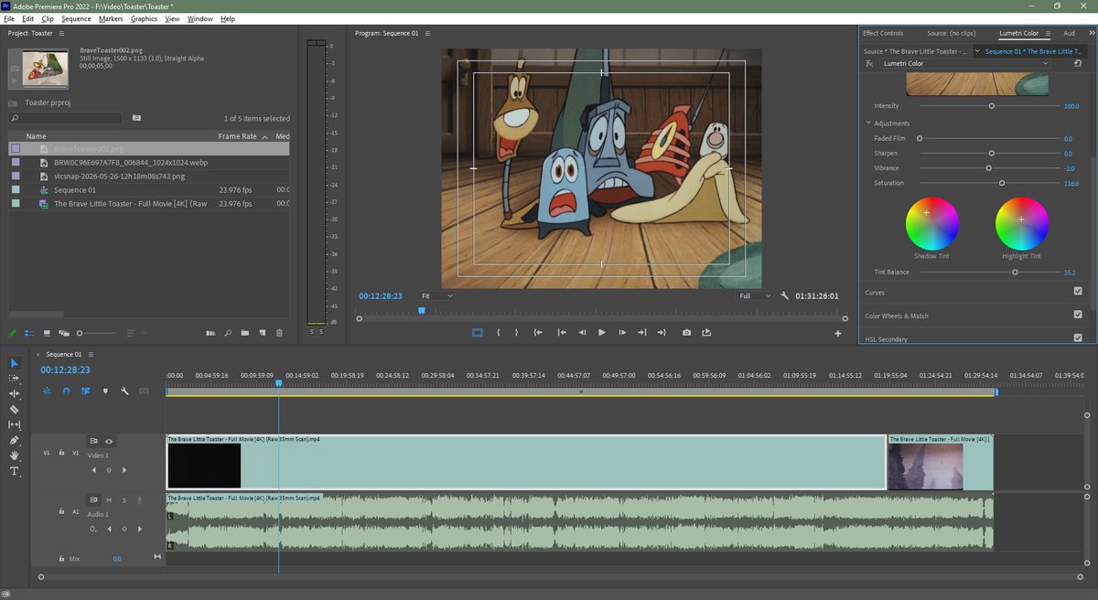Click Add Marker icon in Timeline

(x=105, y=391)
